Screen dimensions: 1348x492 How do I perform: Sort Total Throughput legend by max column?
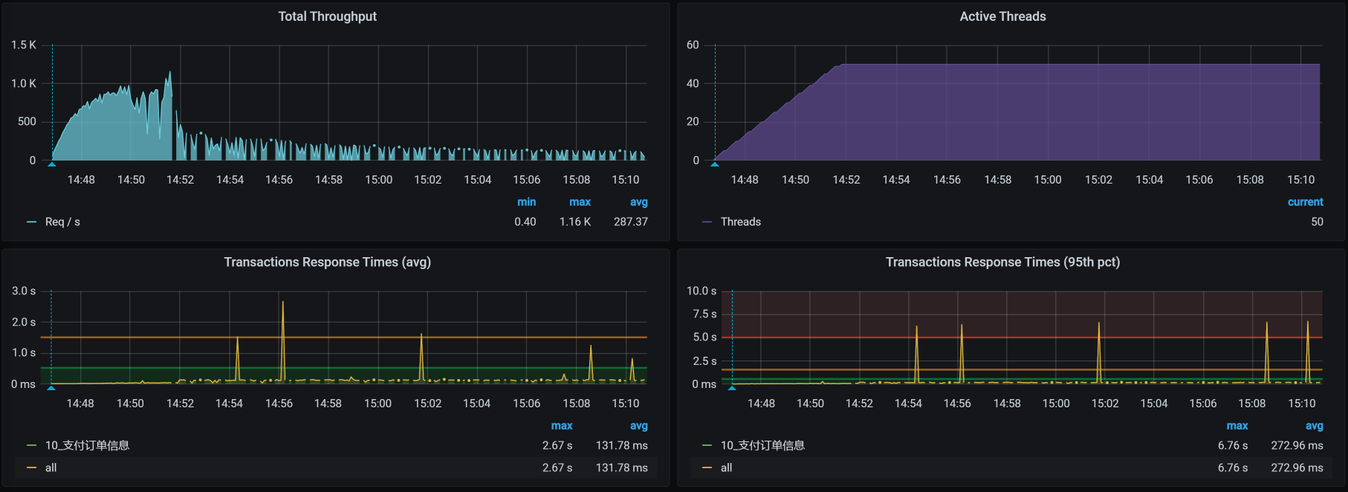(x=580, y=202)
